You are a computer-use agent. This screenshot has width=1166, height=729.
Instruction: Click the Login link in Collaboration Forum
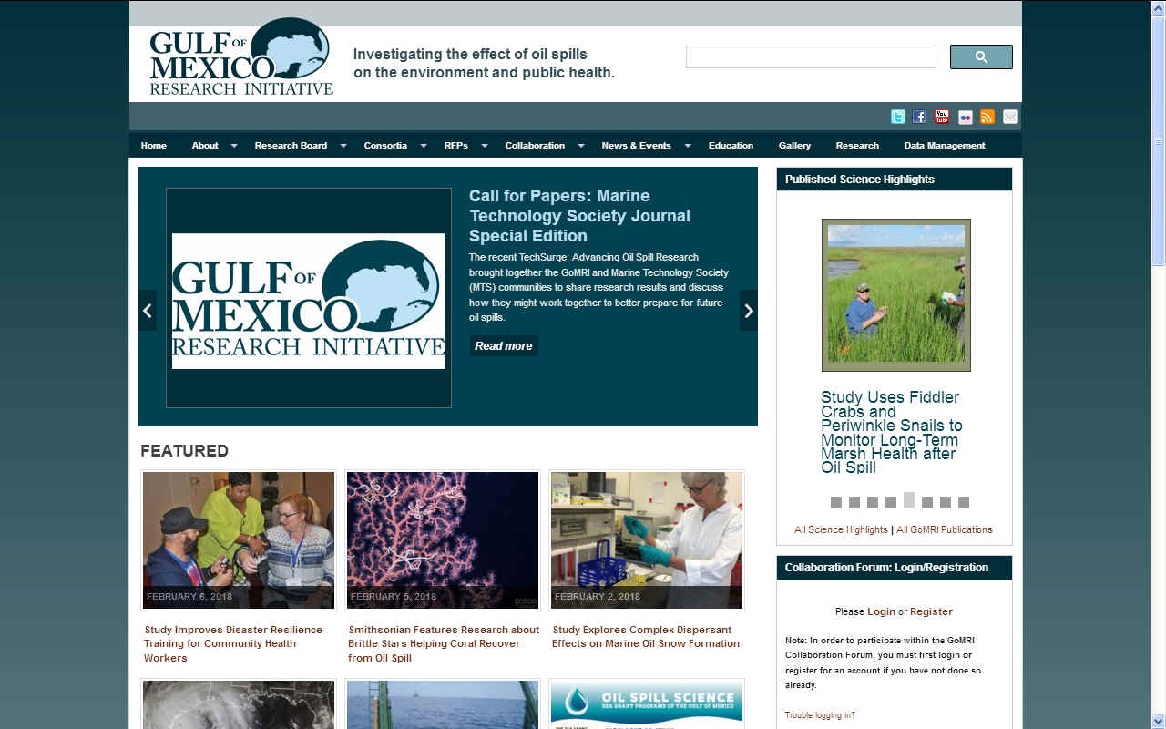tap(881, 611)
